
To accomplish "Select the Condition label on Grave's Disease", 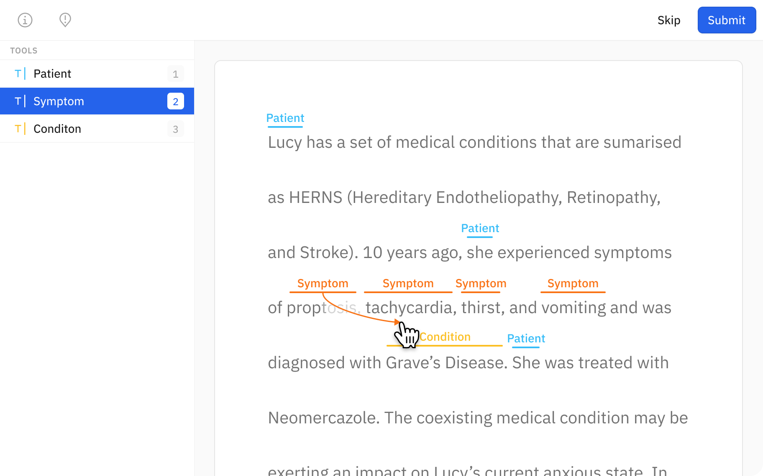I will point(445,337).
